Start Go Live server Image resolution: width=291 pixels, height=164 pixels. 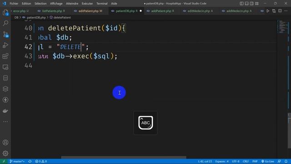pyautogui.click(x=268, y=161)
